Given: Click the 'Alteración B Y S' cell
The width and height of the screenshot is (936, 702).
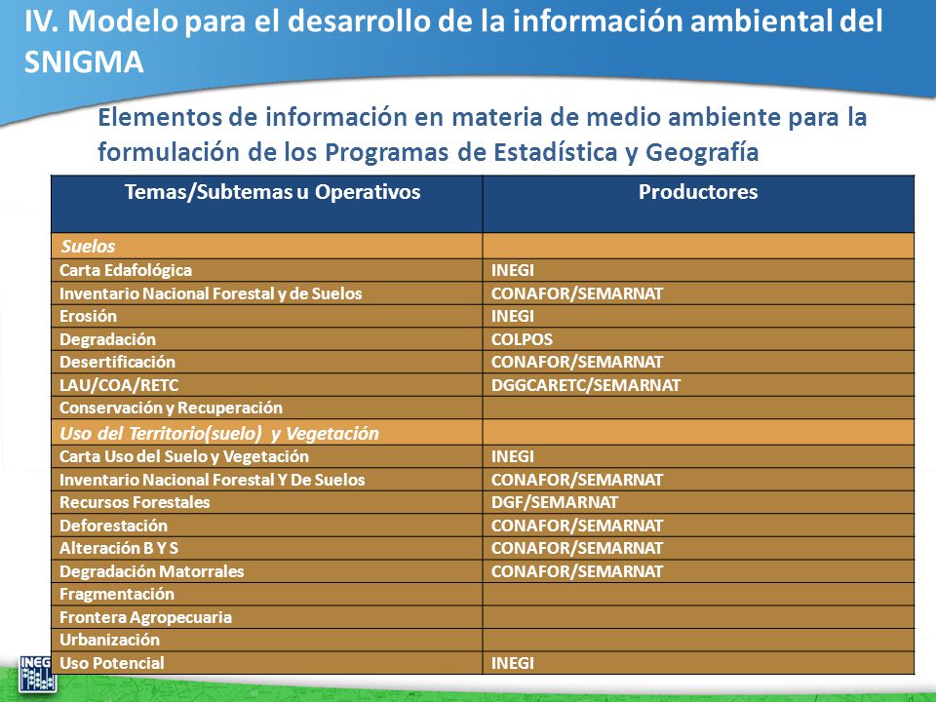Looking at the screenshot, I should [267, 548].
